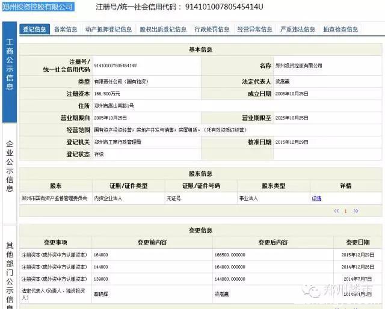Select registration status 存续

pyautogui.click(x=99, y=154)
